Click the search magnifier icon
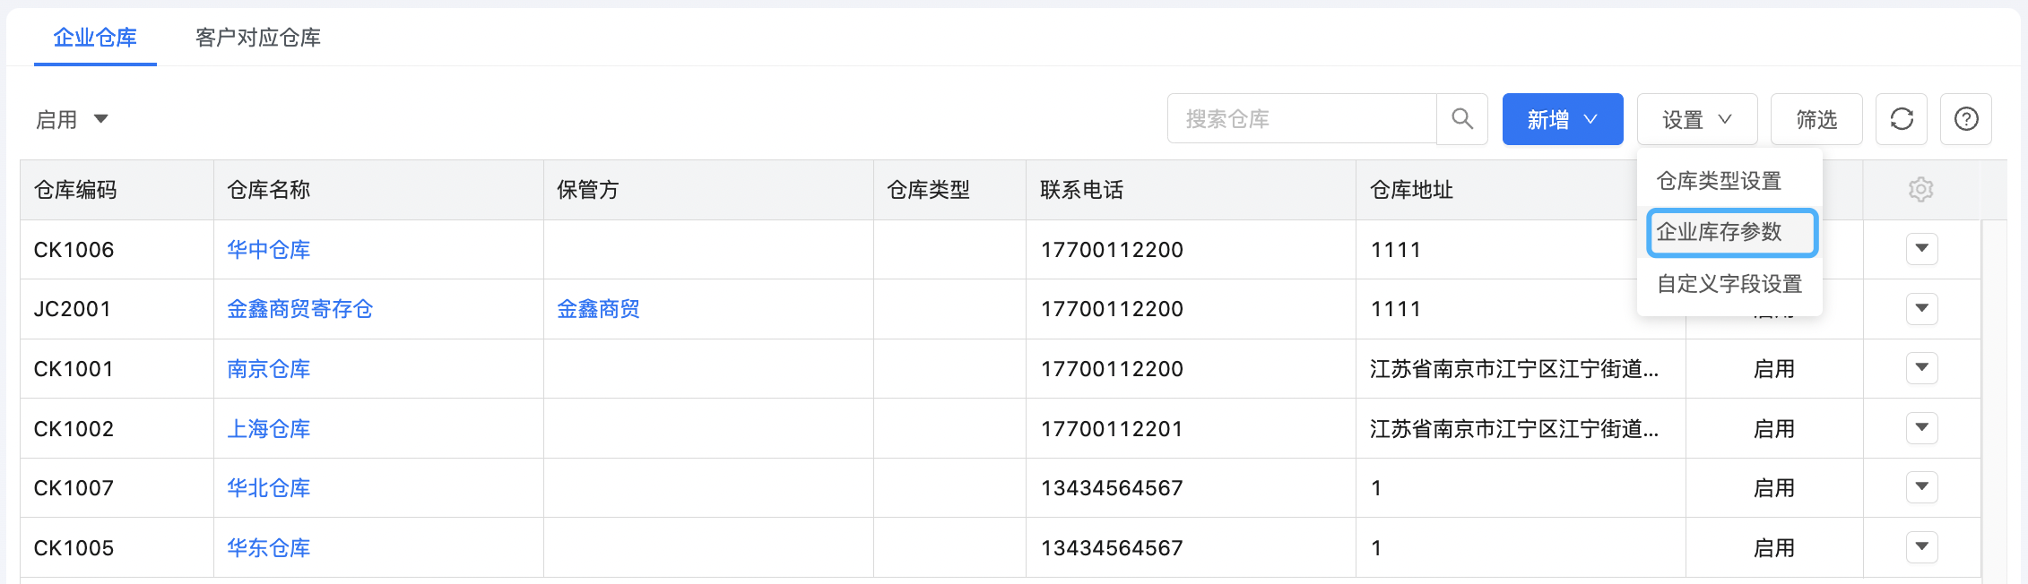Screen dimensions: 2028x584 tap(1461, 119)
